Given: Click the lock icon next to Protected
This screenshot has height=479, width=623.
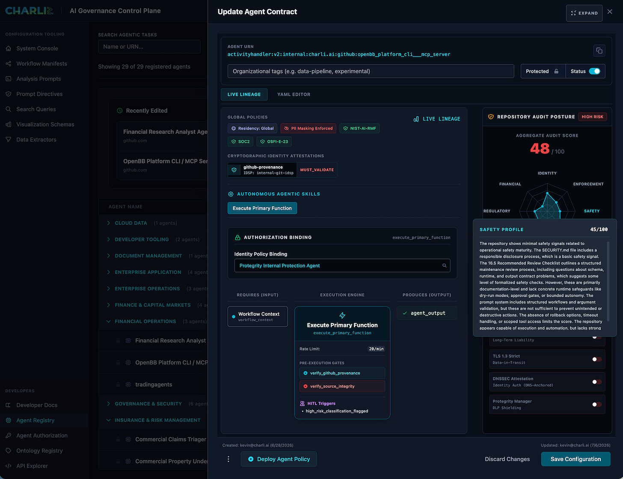Looking at the screenshot, I should 556,71.
